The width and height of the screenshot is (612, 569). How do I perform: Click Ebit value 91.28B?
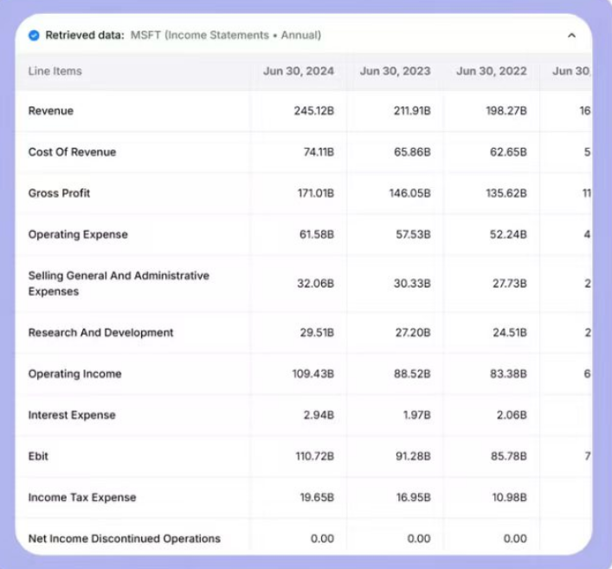click(x=413, y=457)
